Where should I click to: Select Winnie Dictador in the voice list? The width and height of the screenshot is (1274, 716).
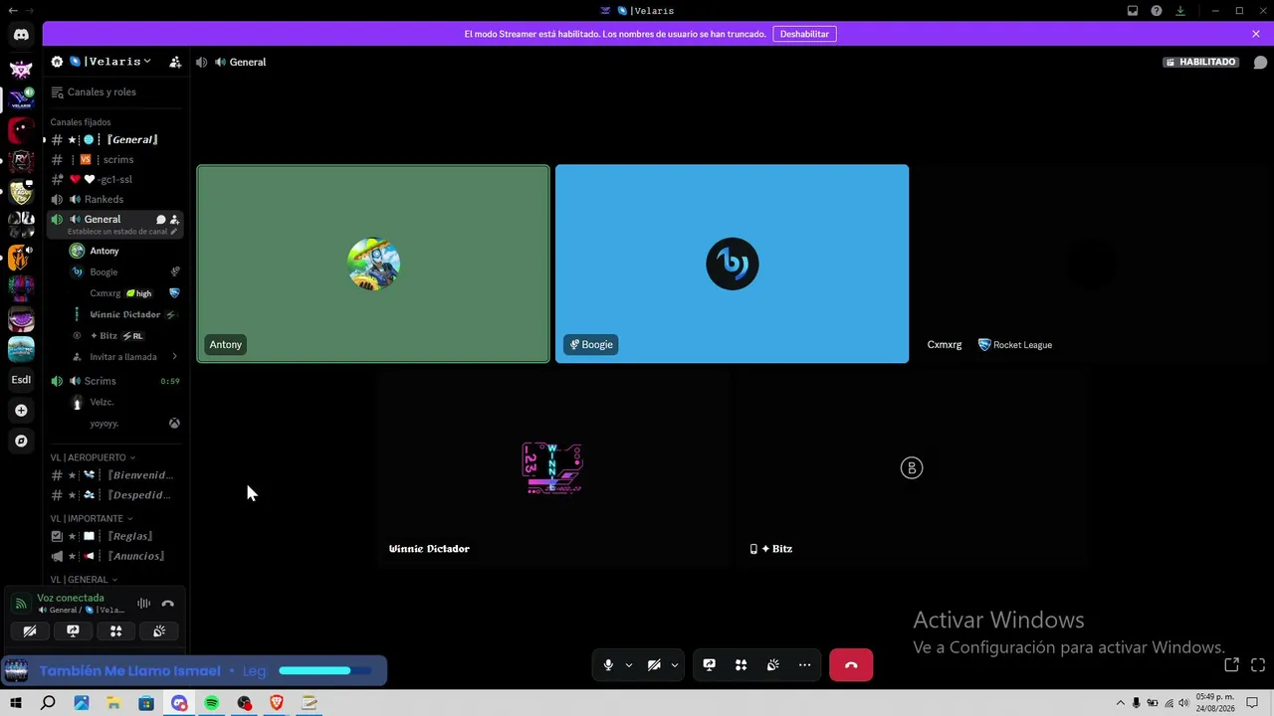pyautogui.click(x=124, y=314)
